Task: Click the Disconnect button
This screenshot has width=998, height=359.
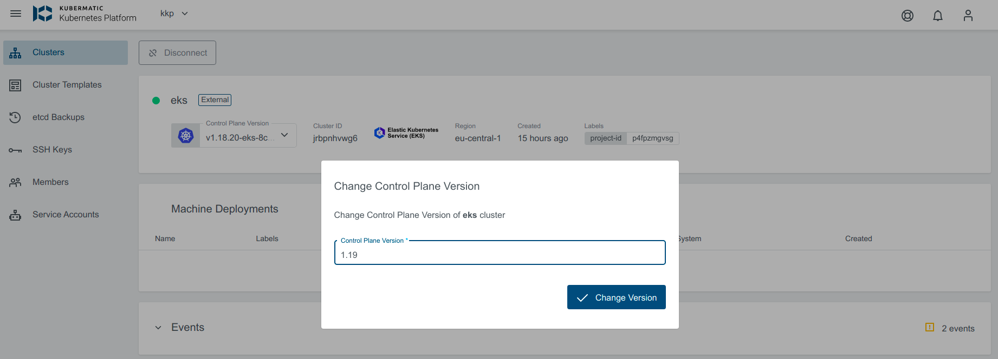Action: (177, 53)
